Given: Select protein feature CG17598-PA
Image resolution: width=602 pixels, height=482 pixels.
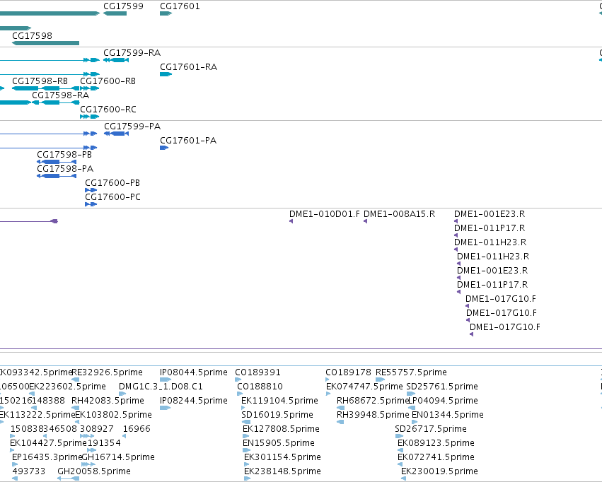Looking at the screenshot, I should click(57, 176).
